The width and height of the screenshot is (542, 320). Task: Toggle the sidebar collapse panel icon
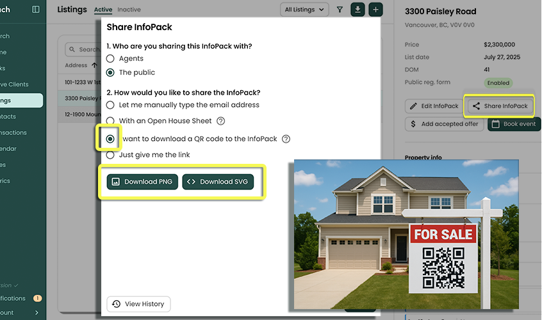(x=35, y=10)
